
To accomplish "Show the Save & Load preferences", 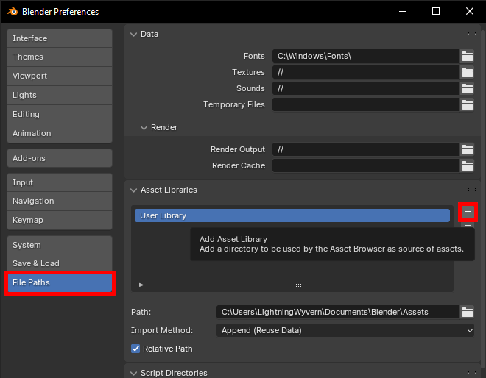I will [60, 263].
